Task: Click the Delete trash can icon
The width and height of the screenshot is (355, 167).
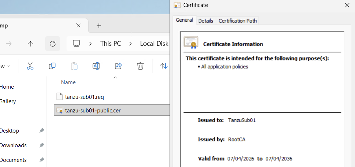Action: 140,66
